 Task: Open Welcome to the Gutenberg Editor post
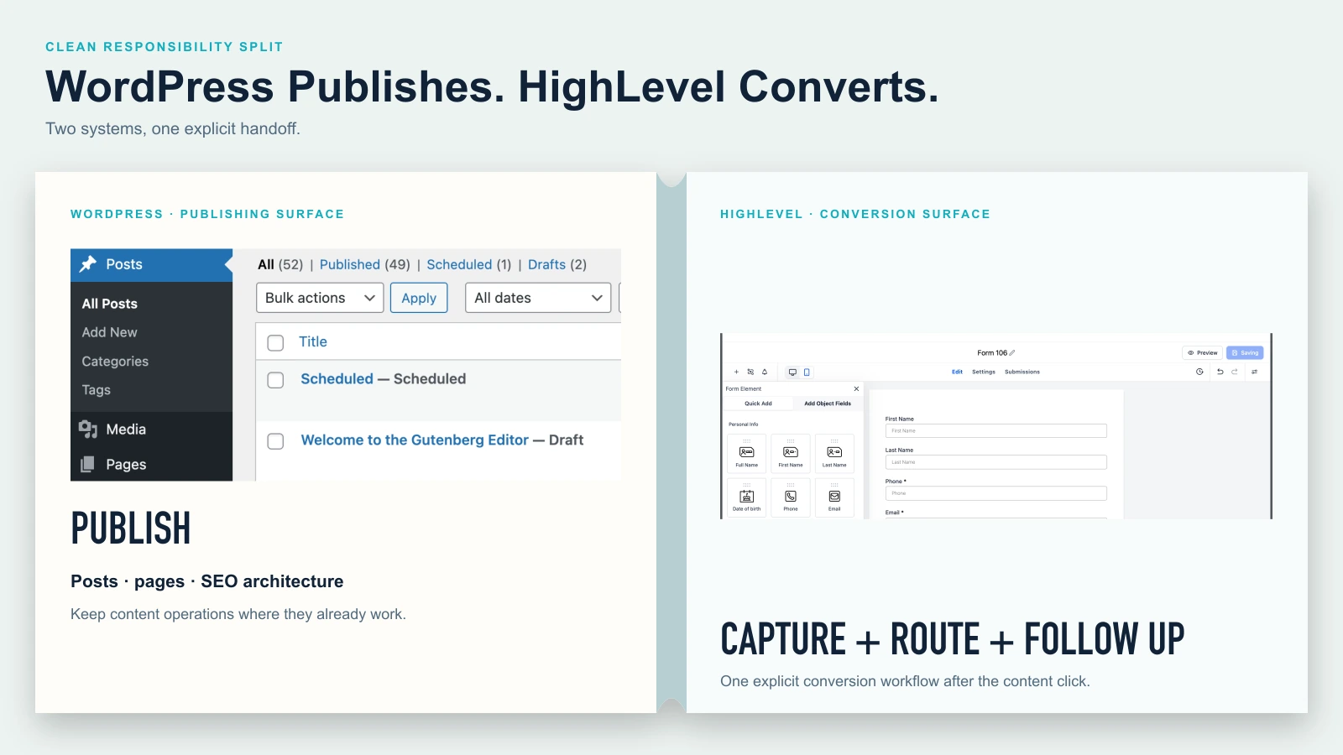pos(415,440)
